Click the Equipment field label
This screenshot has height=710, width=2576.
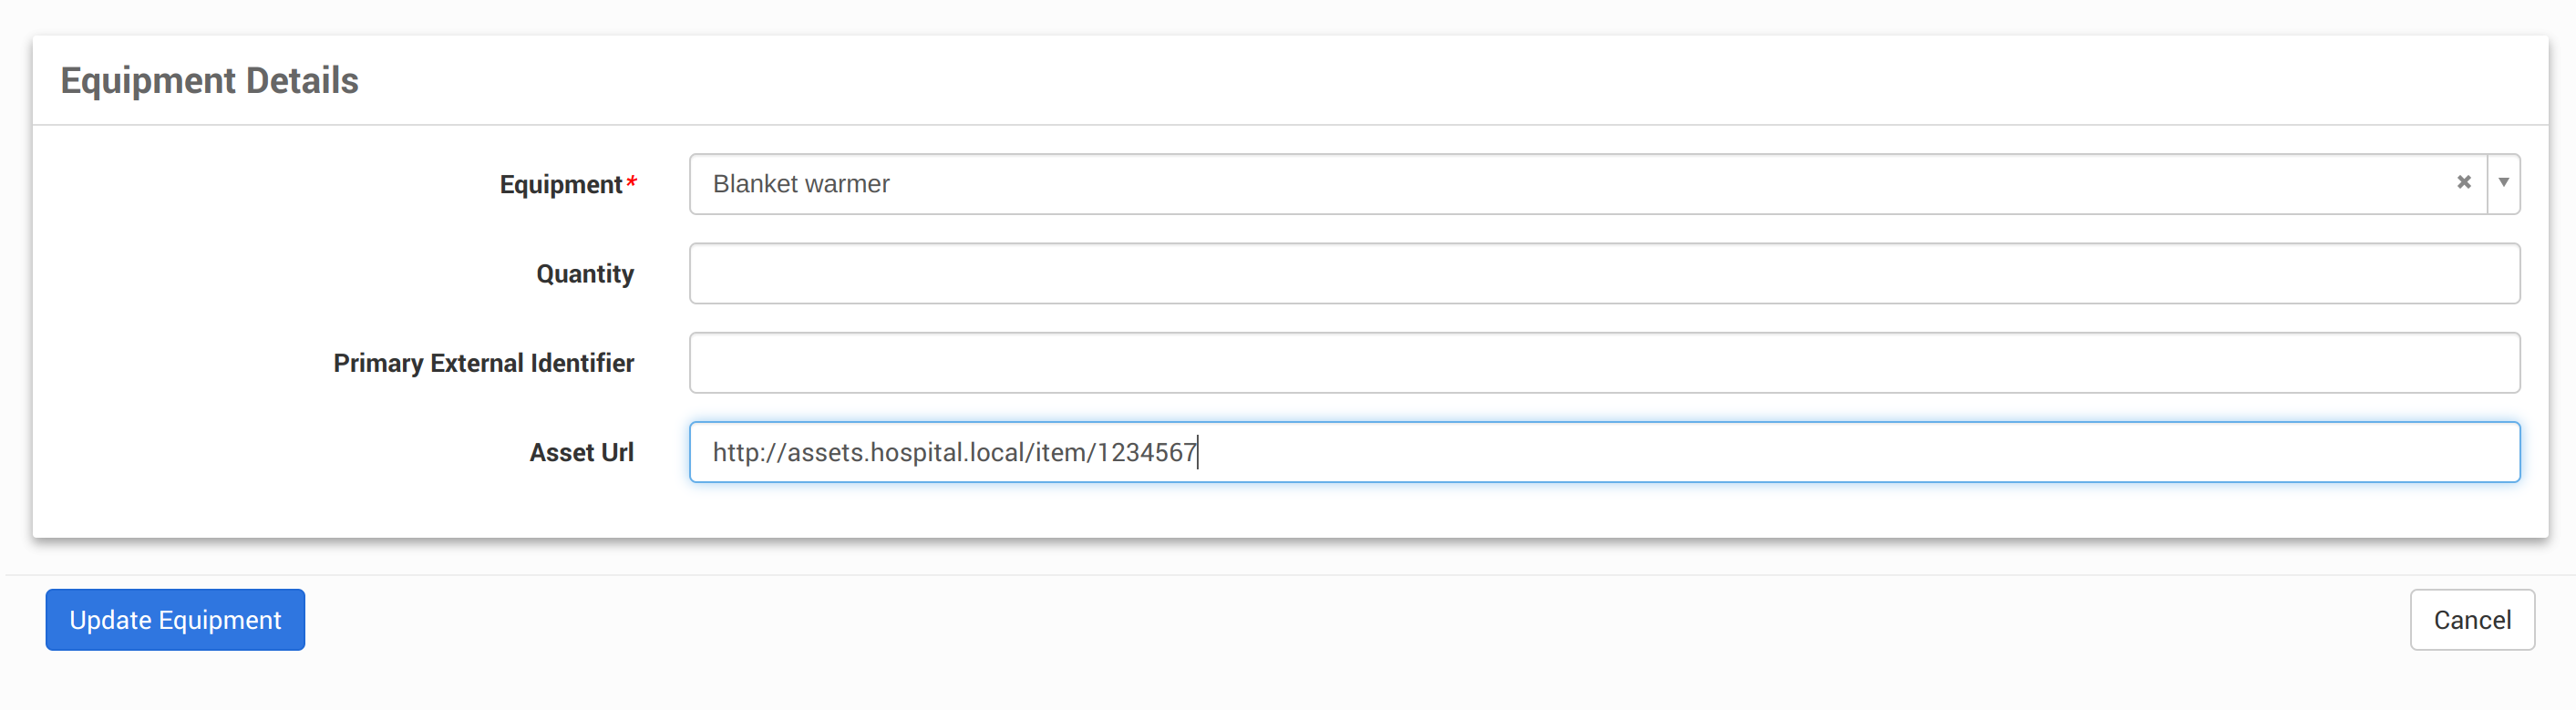[x=561, y=185]
